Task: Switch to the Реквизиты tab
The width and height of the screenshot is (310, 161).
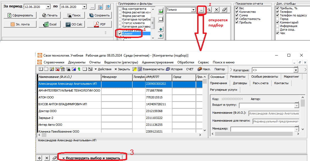Action: coord(238,77)
